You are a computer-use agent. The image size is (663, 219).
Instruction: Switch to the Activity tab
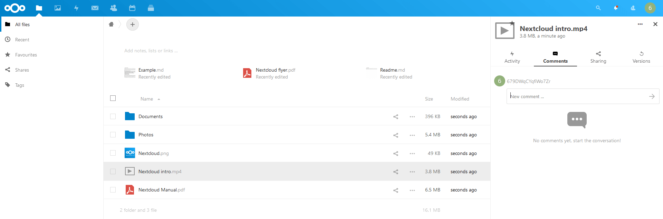[x=512, y=58]
